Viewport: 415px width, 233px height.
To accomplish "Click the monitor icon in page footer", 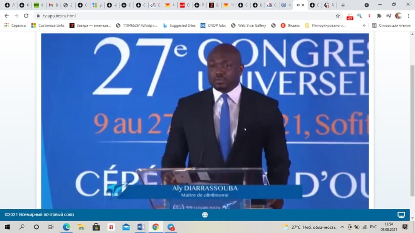I will point(401,215).
